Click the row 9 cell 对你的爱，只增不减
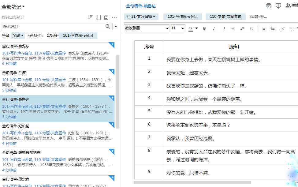This screenshot has width=298, height=187. point(231,173)
